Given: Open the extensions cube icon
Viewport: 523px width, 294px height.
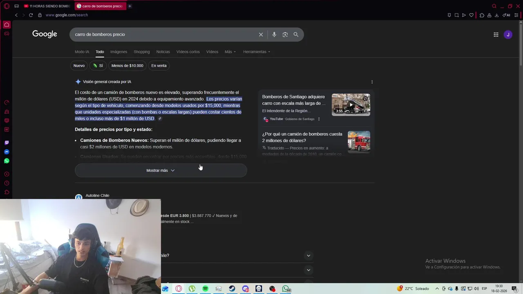Looking at the screenshot, I should [x=482, y=15].
